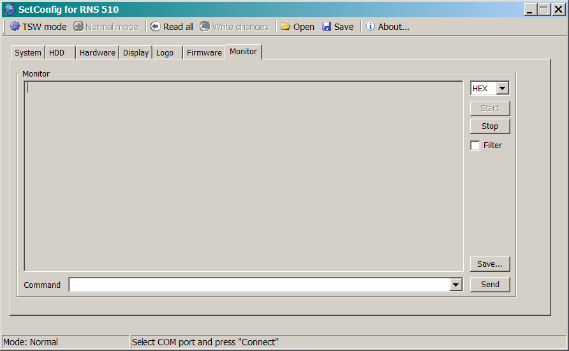Maximize the SetConfig window
Image resolution: width=569 pixels, height=351 pixels.
point(543,10)
